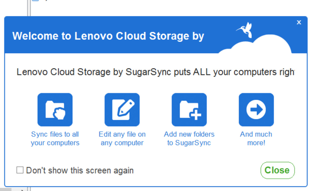Click the scroll arrow below the dialog's left corner
The height and width of the screenshot is (191, 312).
pos(22,190)
